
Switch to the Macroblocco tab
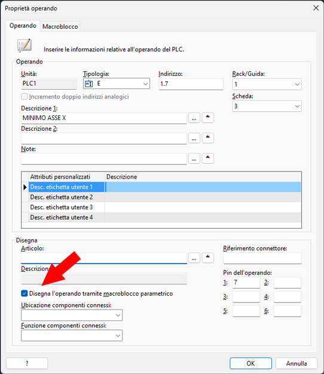pos(60,26)
